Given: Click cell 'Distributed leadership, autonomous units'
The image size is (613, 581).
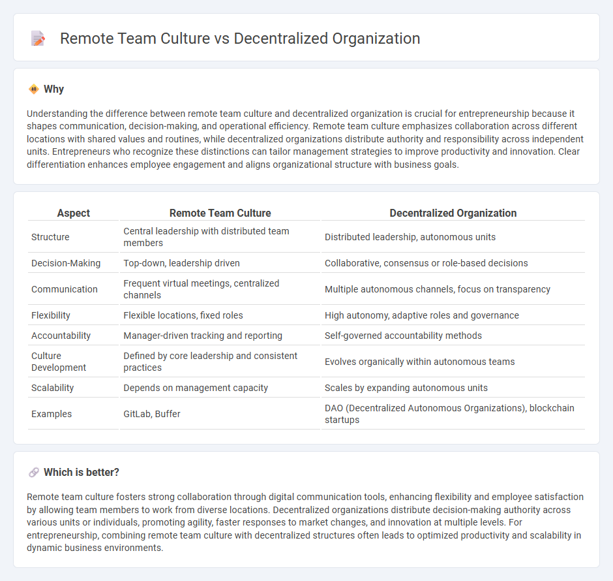Looking at the screenshot, I should coord(453,237).
